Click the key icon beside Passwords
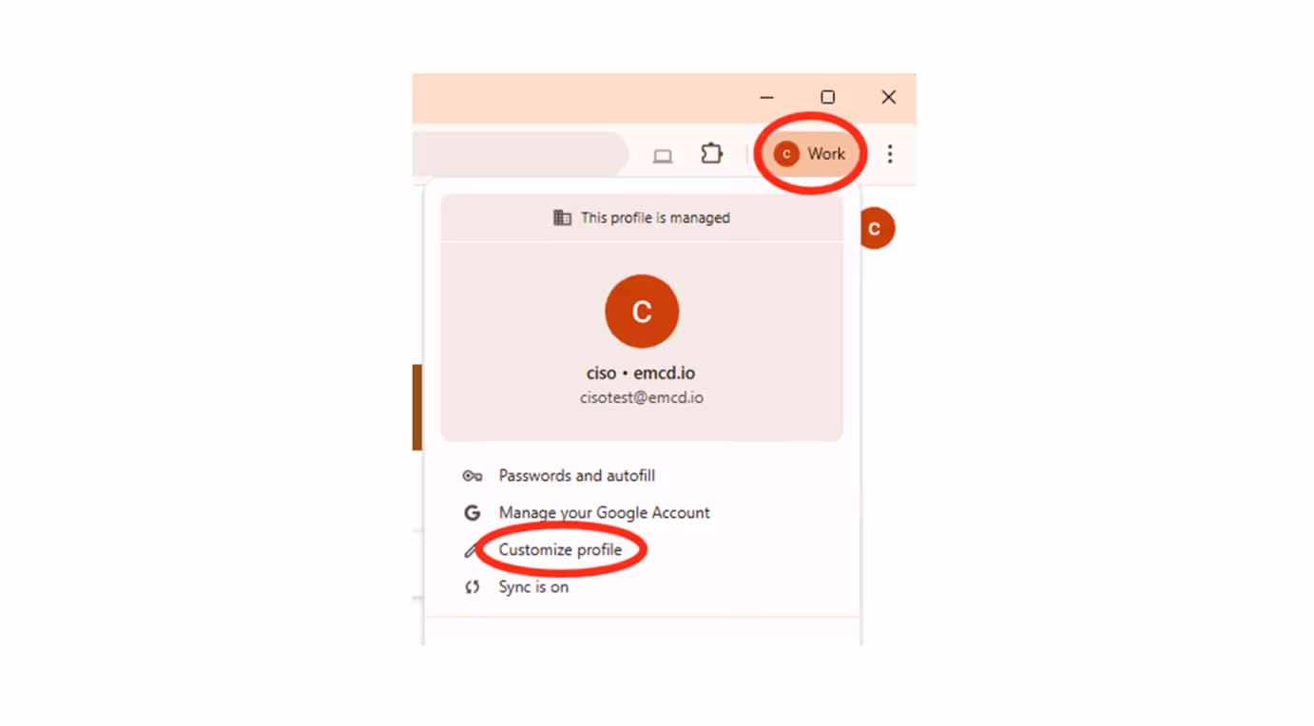The width and height of the screenshot is (1314, 726). coord(472,476)
